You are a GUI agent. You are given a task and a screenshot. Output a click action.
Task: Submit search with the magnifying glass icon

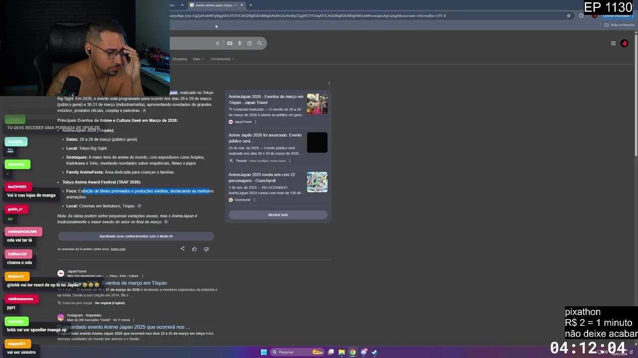point(259,43)
